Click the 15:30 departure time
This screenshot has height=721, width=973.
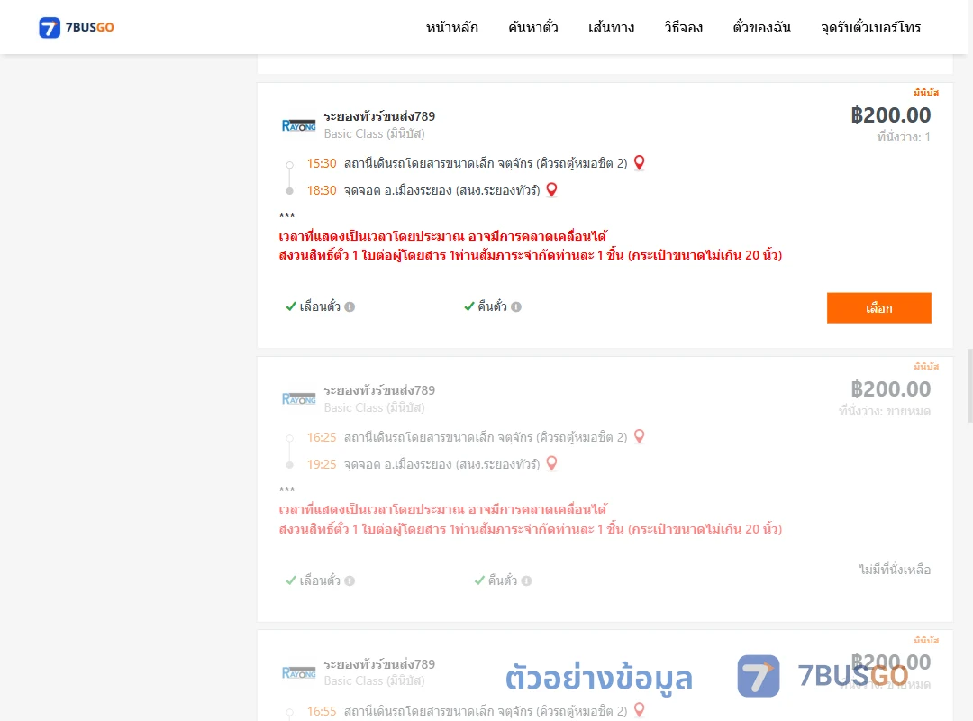click(x=322, y=163)
